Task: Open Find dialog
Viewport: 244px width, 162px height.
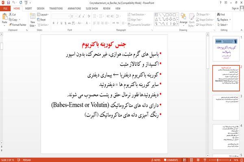Action: (x=221, y=15)
